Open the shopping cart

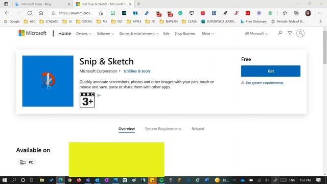point(290,33)
